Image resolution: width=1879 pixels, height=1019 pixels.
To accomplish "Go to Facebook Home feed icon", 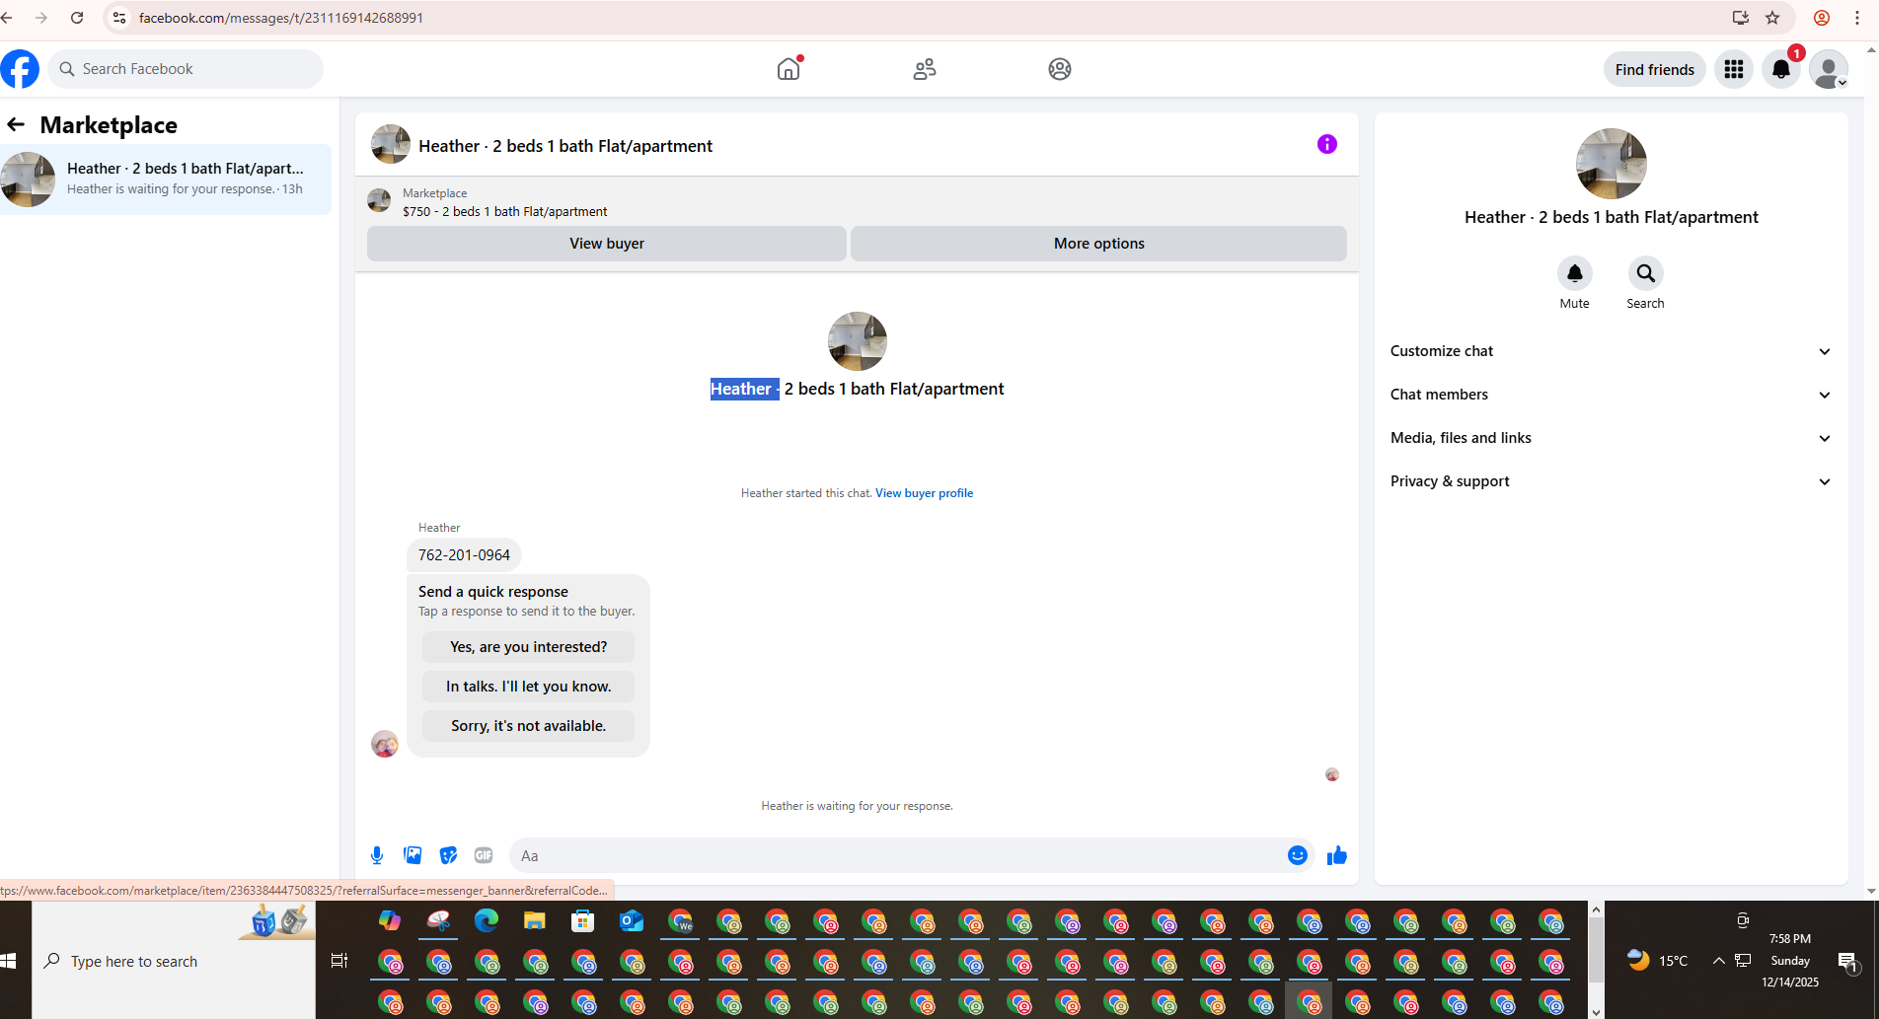I will (789, 69).
